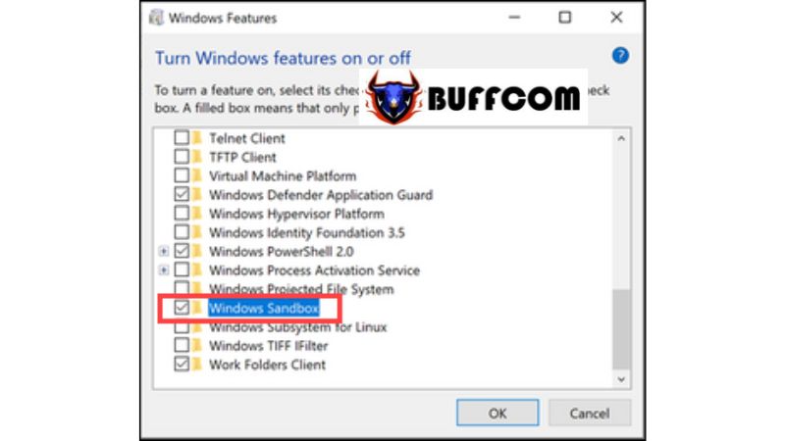The height and width of the screenshot is (441, 785).
Task: Click the scrollbar up arrow
Action: tap(621, 138)
